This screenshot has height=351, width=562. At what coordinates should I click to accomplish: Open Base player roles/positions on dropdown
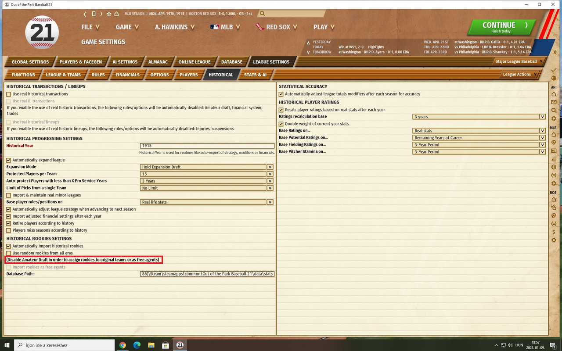(207, 202)
